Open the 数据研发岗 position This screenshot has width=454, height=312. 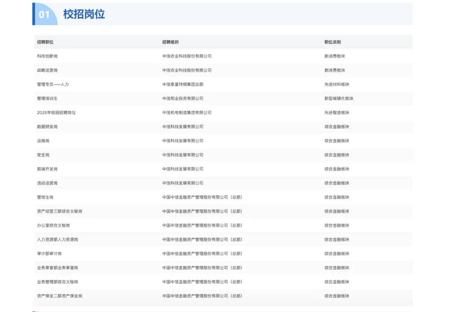click(47, 127)
